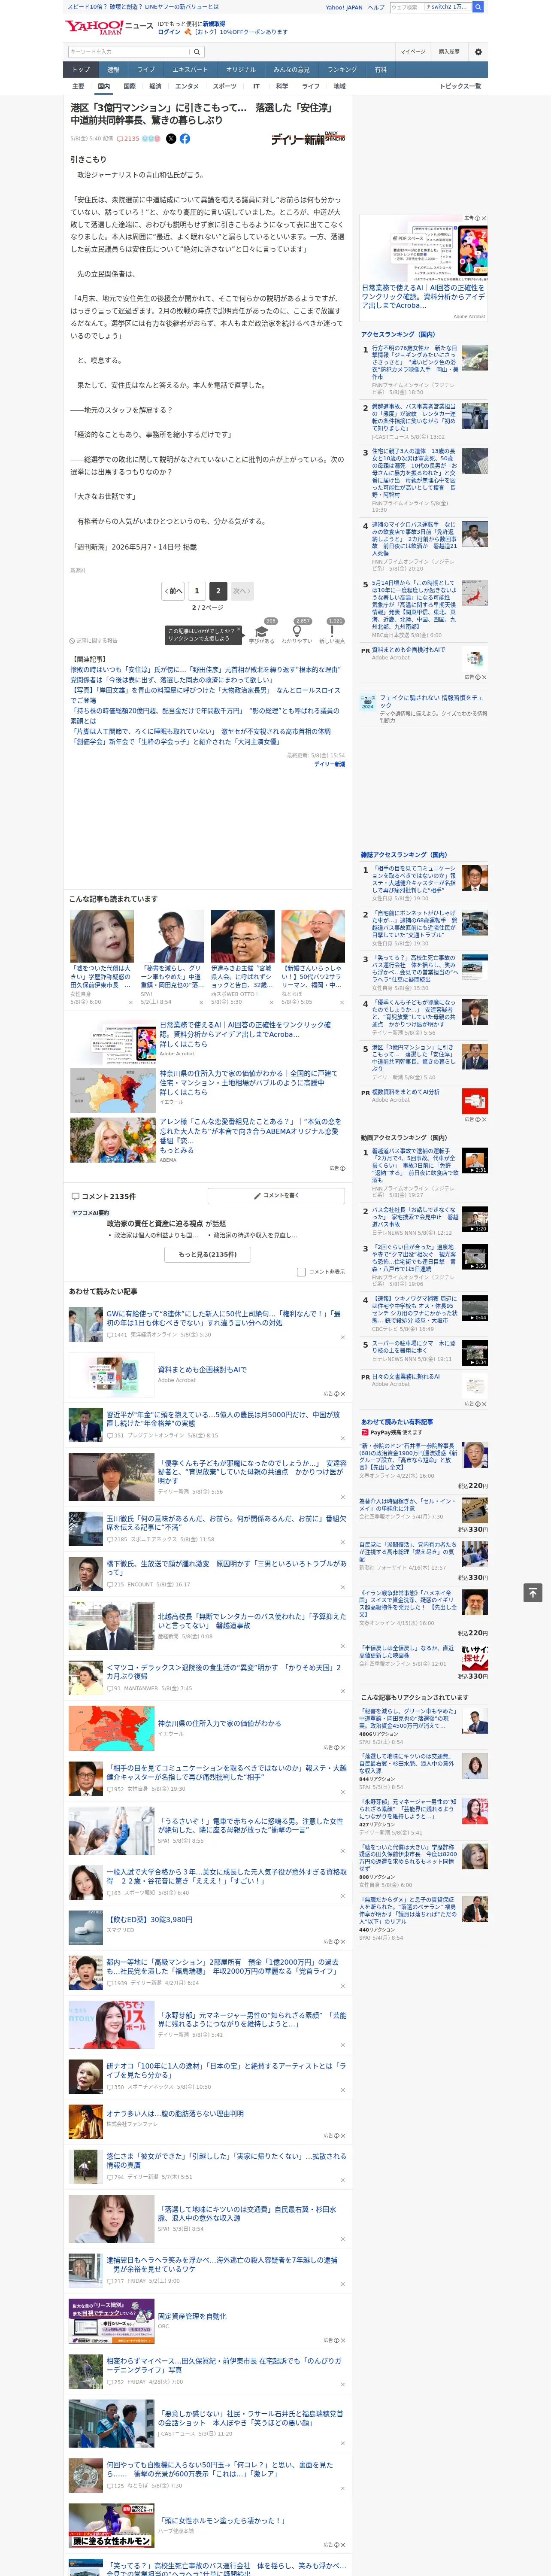Open the Yahoo! JAPAN link in the top bar
This screenshot has width=551, height=2576.
pos(344,7)
